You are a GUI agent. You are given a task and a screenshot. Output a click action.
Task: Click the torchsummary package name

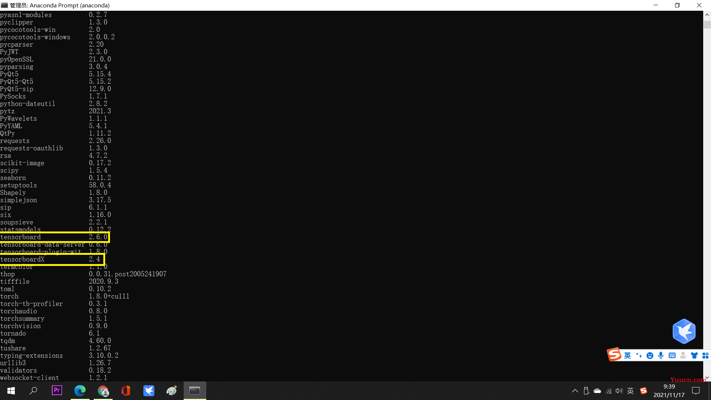click(22, 319)
